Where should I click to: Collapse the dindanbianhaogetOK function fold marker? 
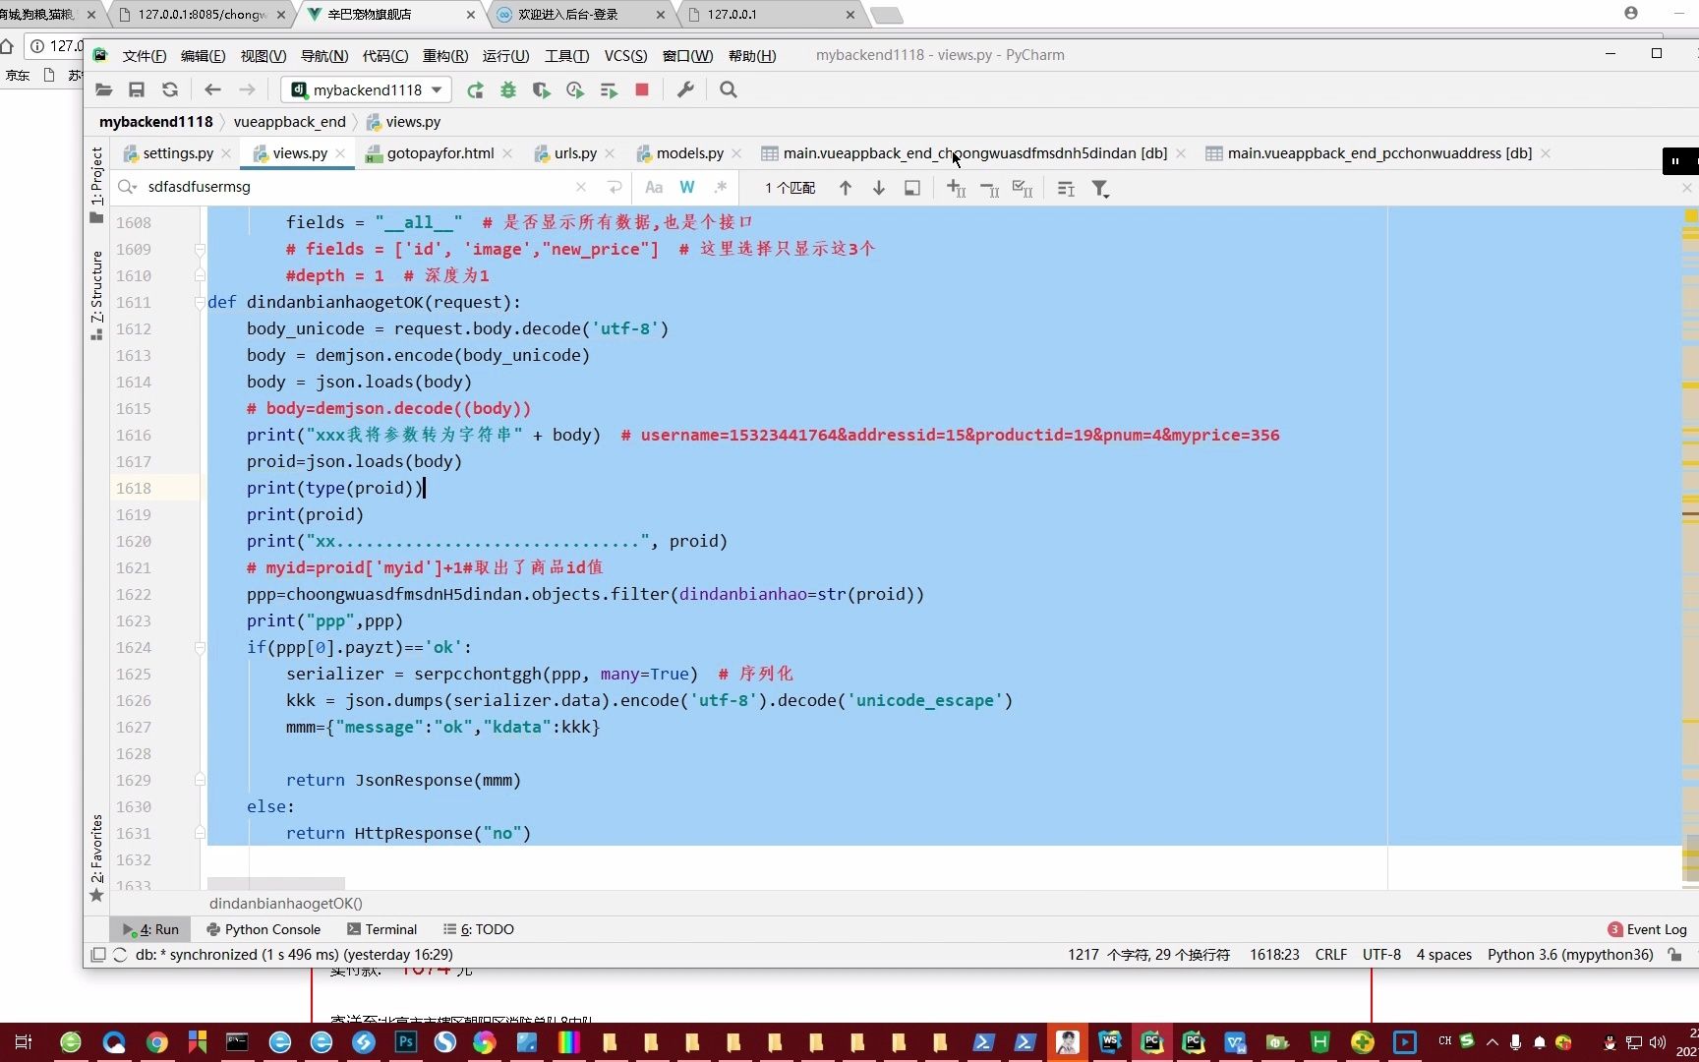[x=200, y=302]
